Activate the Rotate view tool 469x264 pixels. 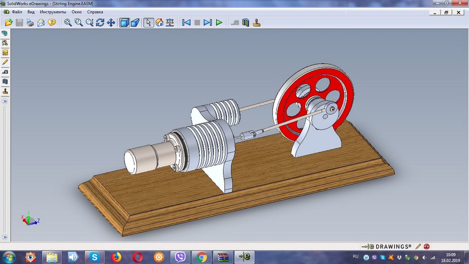click(x=100, y=23)
